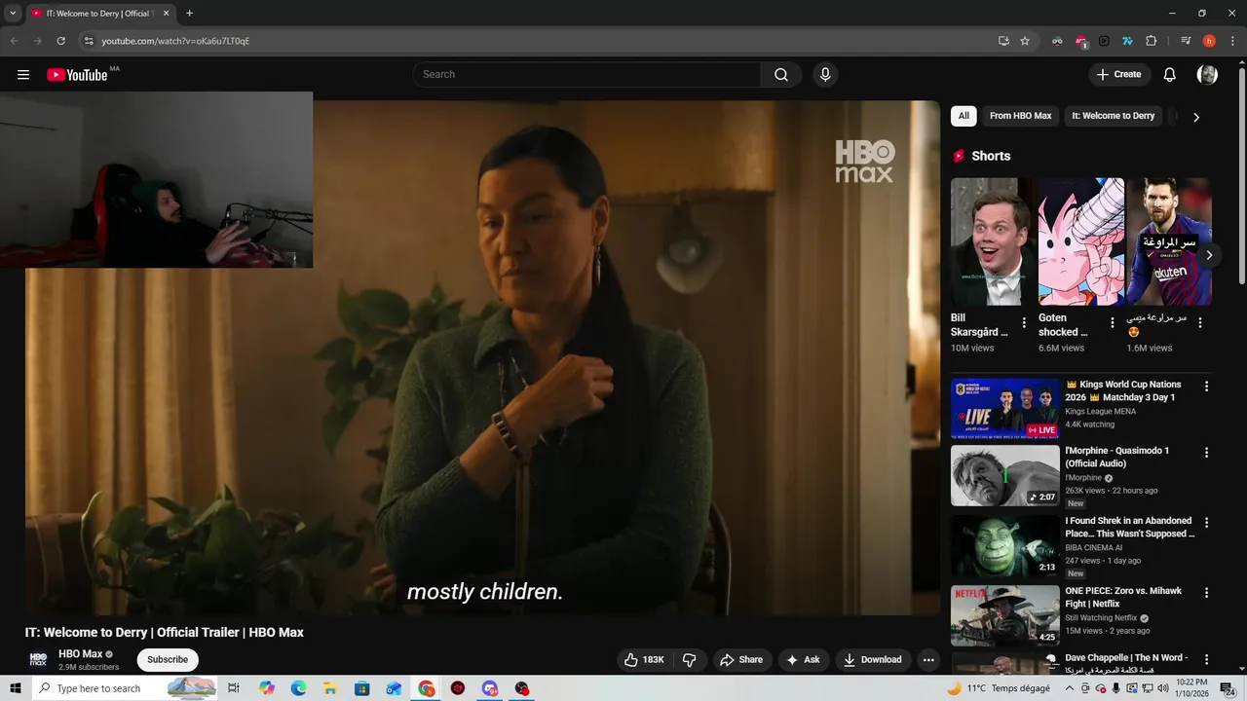
Task: Open I Found Shrek video thumbnail
Action: [x=1005, y=545]
